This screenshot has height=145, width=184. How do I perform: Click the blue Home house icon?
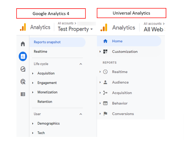105,41
